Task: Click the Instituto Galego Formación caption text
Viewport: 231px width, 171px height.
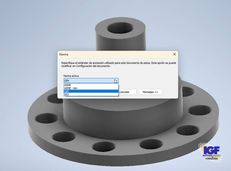Action: coord(212,157)
